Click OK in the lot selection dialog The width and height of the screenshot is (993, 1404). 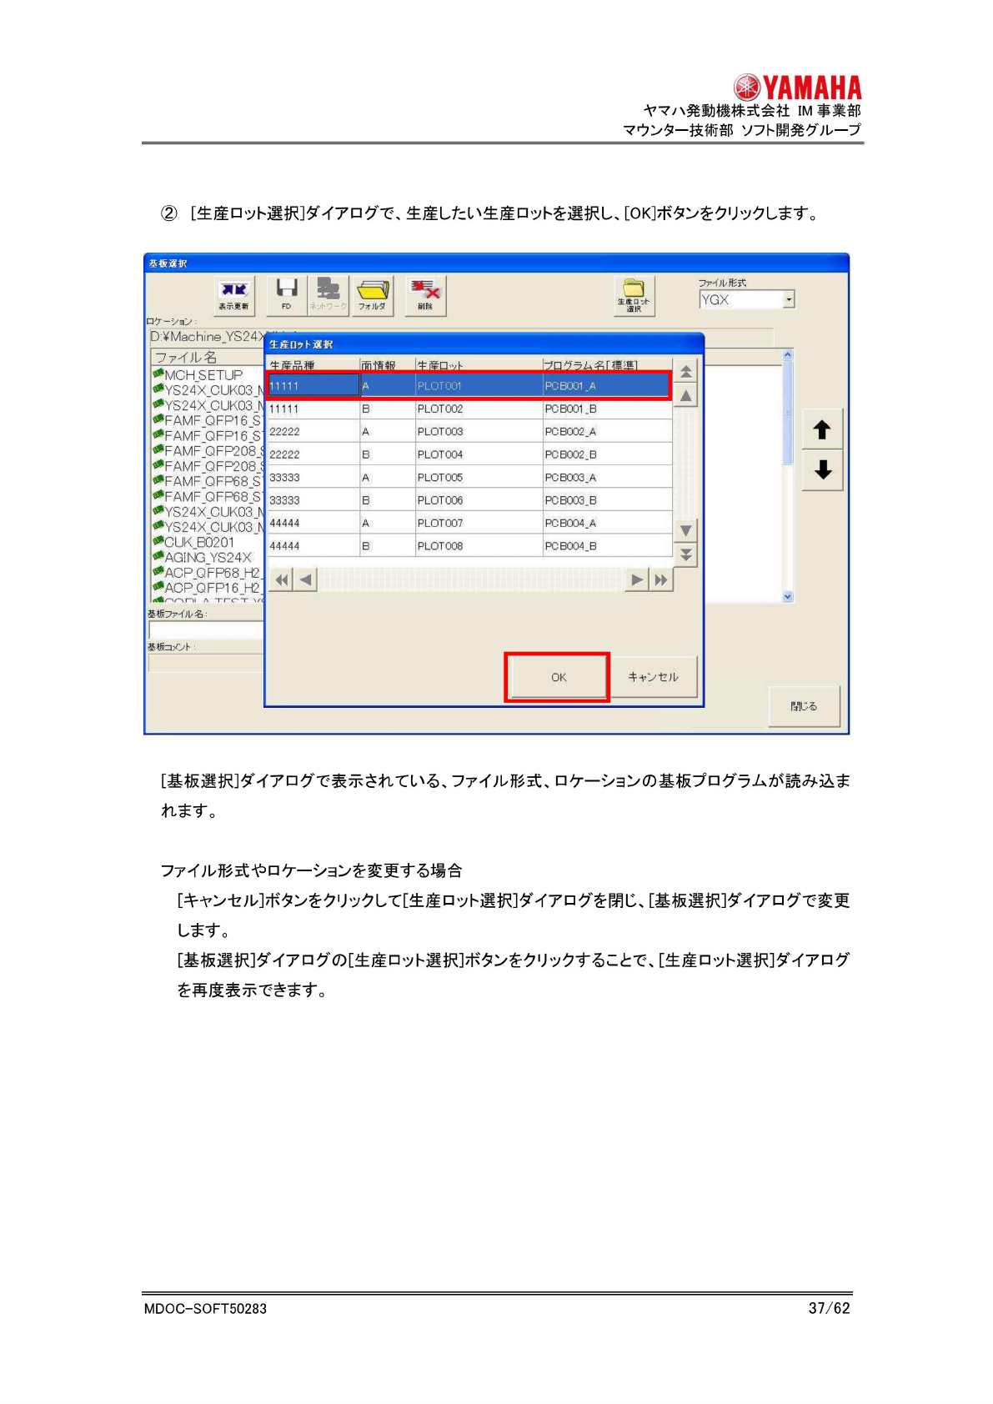pos(559,677)
